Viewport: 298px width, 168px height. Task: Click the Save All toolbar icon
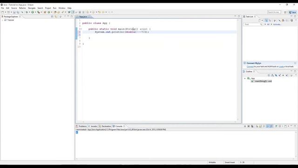(x=18, y=12)
